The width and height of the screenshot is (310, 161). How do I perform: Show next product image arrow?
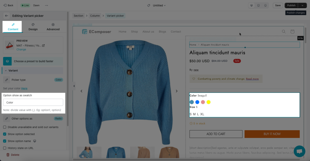pos(176,91)
